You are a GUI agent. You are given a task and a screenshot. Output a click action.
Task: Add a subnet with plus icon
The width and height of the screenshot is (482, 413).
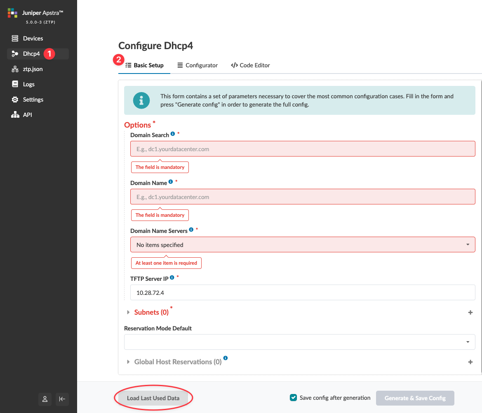click(x=470, y=313)
